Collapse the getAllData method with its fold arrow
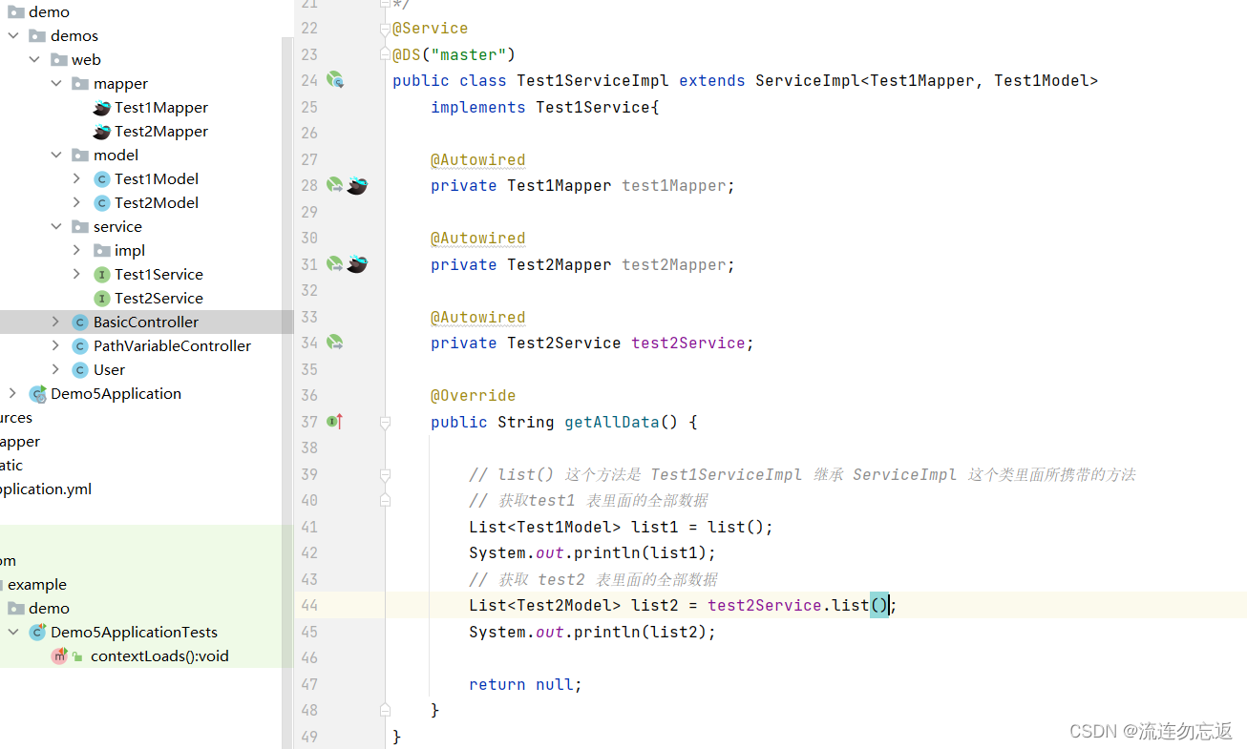1247x749 pixels. coord(385,421)
